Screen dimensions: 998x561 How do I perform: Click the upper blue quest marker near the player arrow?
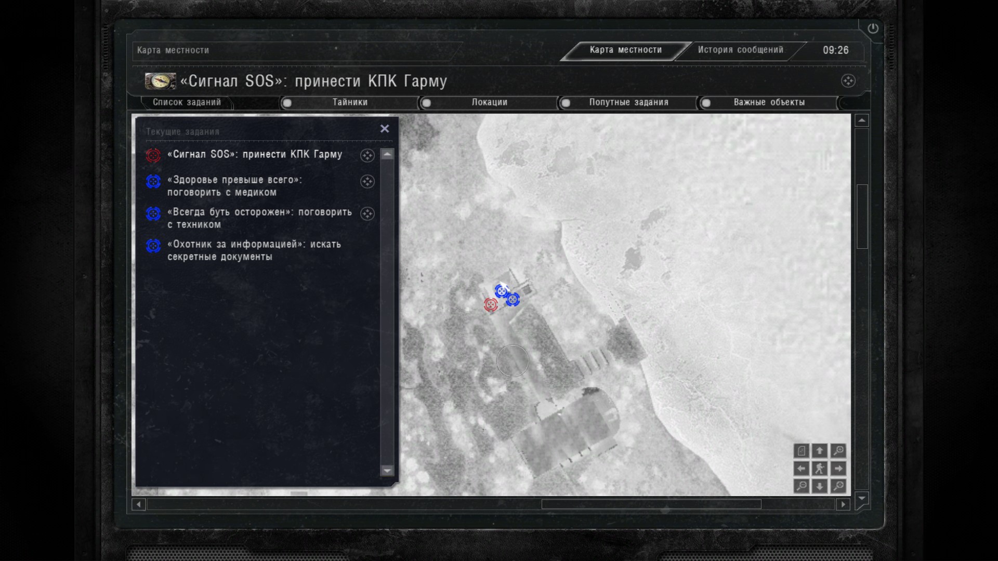(x=501, y=291)
